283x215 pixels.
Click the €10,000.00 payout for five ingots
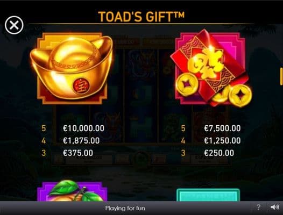click(x=84, y=128)
